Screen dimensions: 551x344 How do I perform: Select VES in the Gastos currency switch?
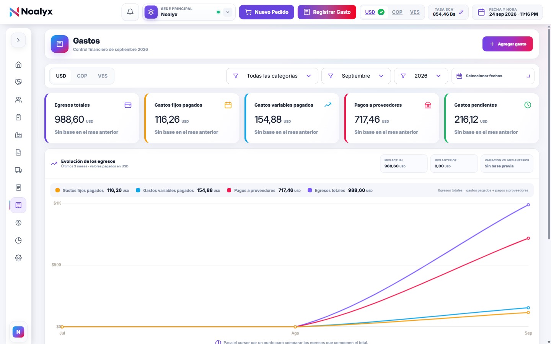(103, 76)
